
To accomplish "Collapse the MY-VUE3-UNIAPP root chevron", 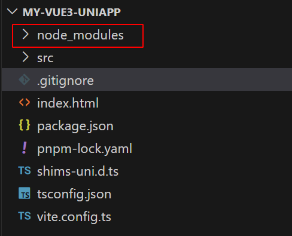I will click(x=13, y=11).
